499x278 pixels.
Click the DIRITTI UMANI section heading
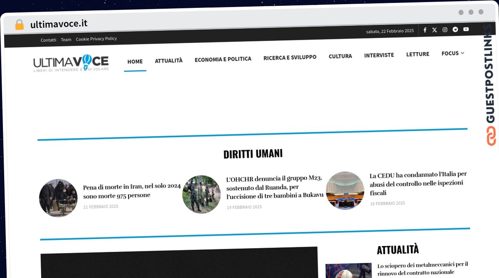click(253, 154)
